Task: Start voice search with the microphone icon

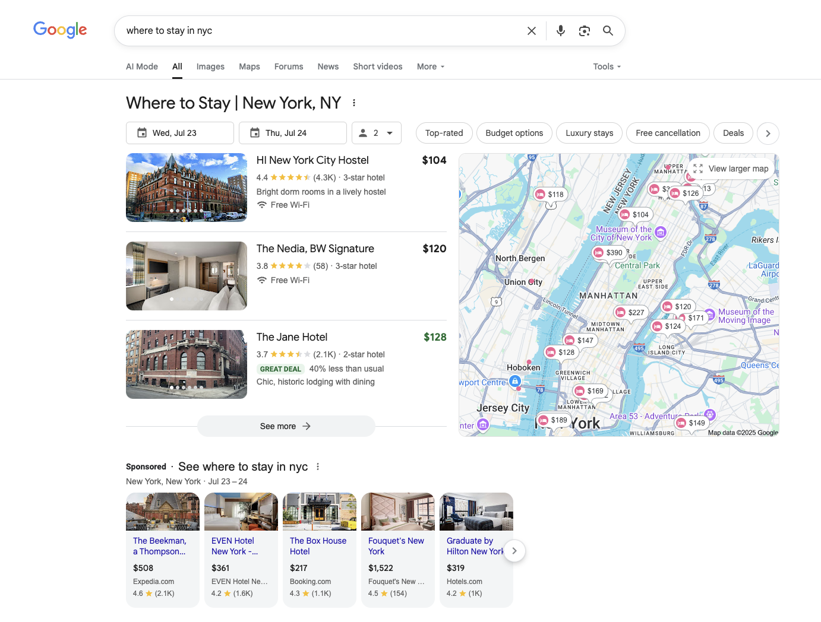Action: click(x=560, y=31)
